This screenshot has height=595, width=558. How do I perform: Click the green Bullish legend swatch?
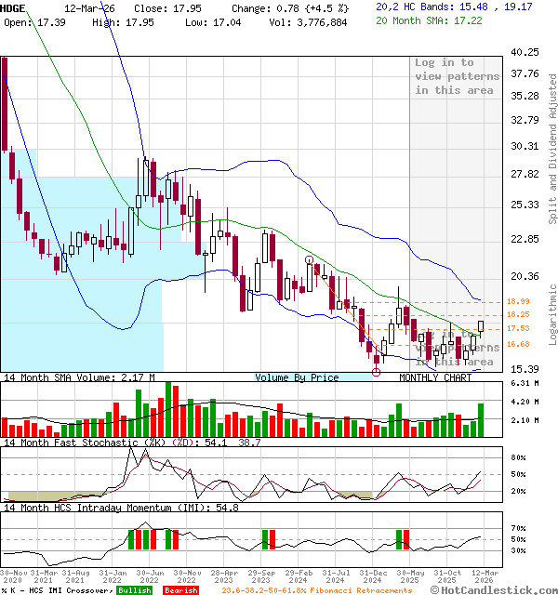click(x=136, y=590)
